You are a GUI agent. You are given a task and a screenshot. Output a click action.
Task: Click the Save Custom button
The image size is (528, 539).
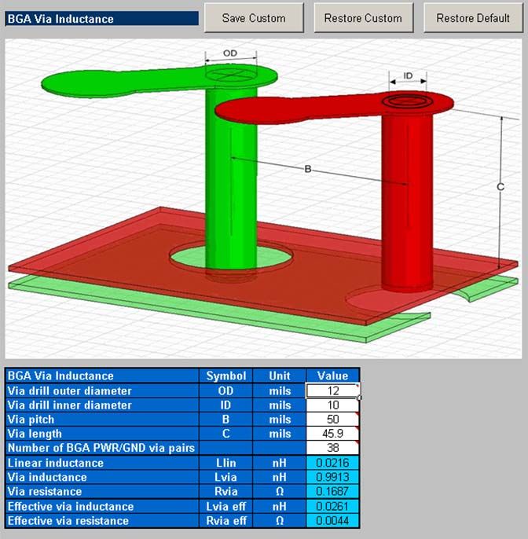[254, 18]
